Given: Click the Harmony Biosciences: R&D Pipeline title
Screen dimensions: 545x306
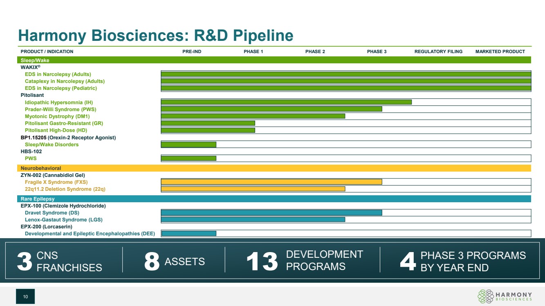Looking at the screenshot, I should [155, 36].
